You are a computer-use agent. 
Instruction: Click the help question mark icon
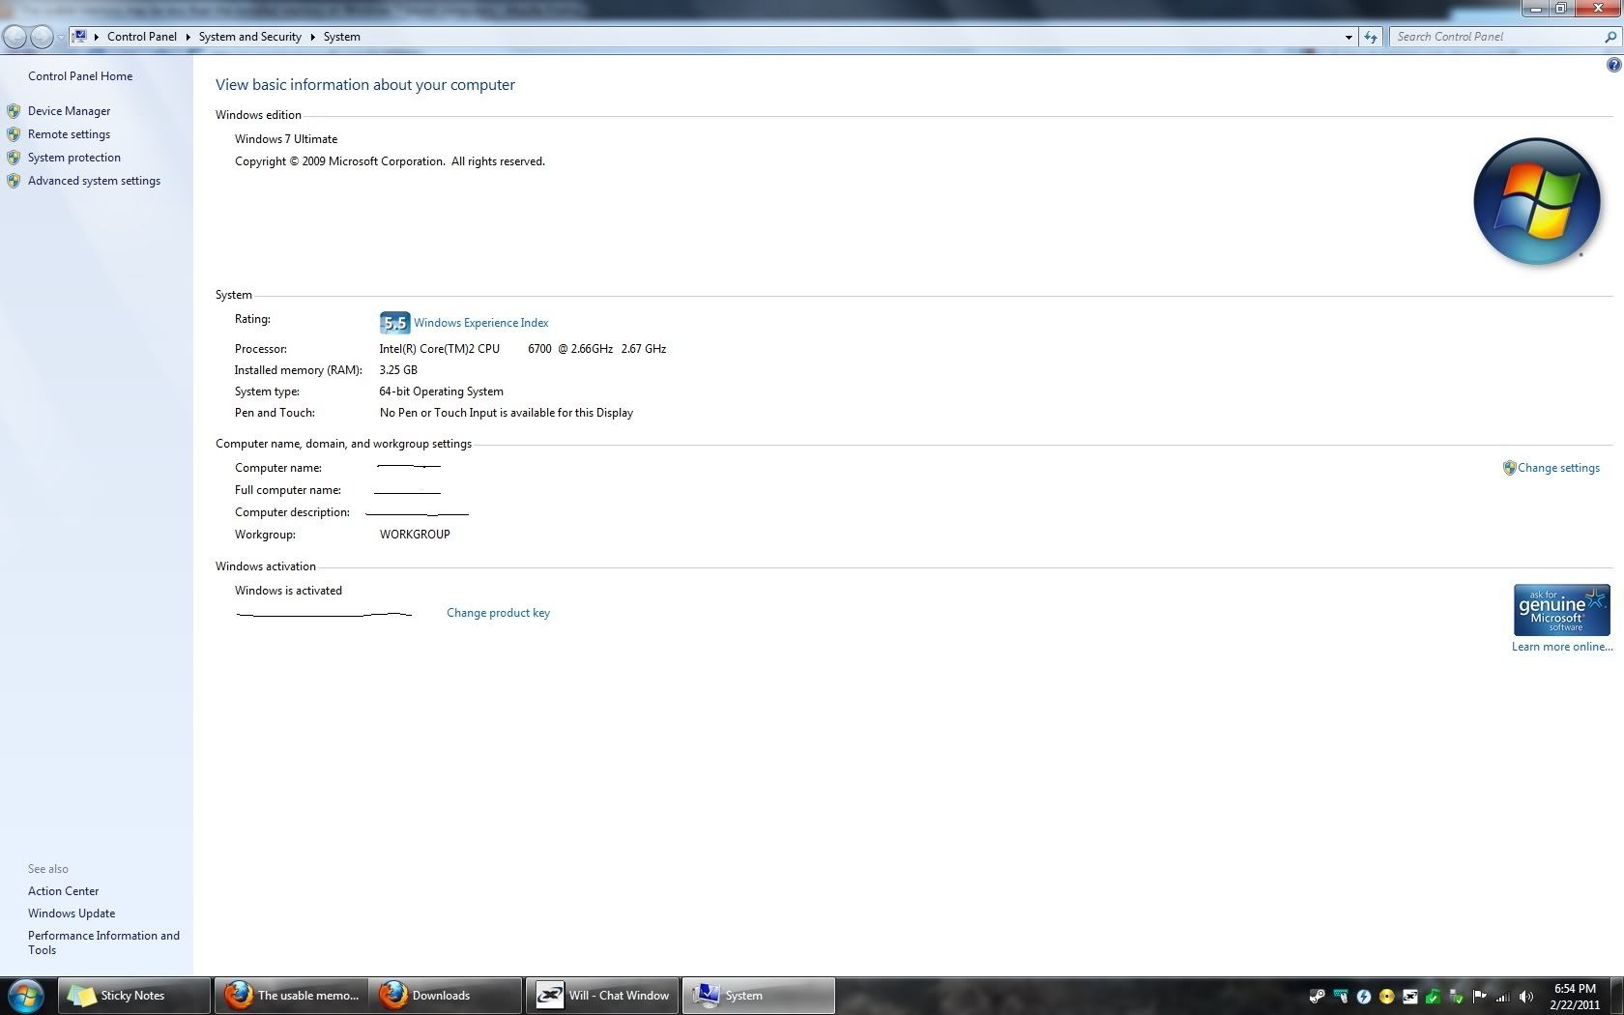1613,65
